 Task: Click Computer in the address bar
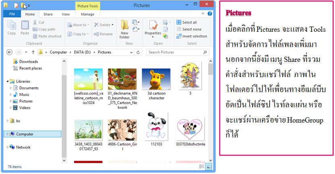click(x=58, y=52)
